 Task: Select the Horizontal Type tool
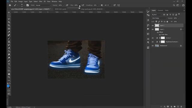9,64
